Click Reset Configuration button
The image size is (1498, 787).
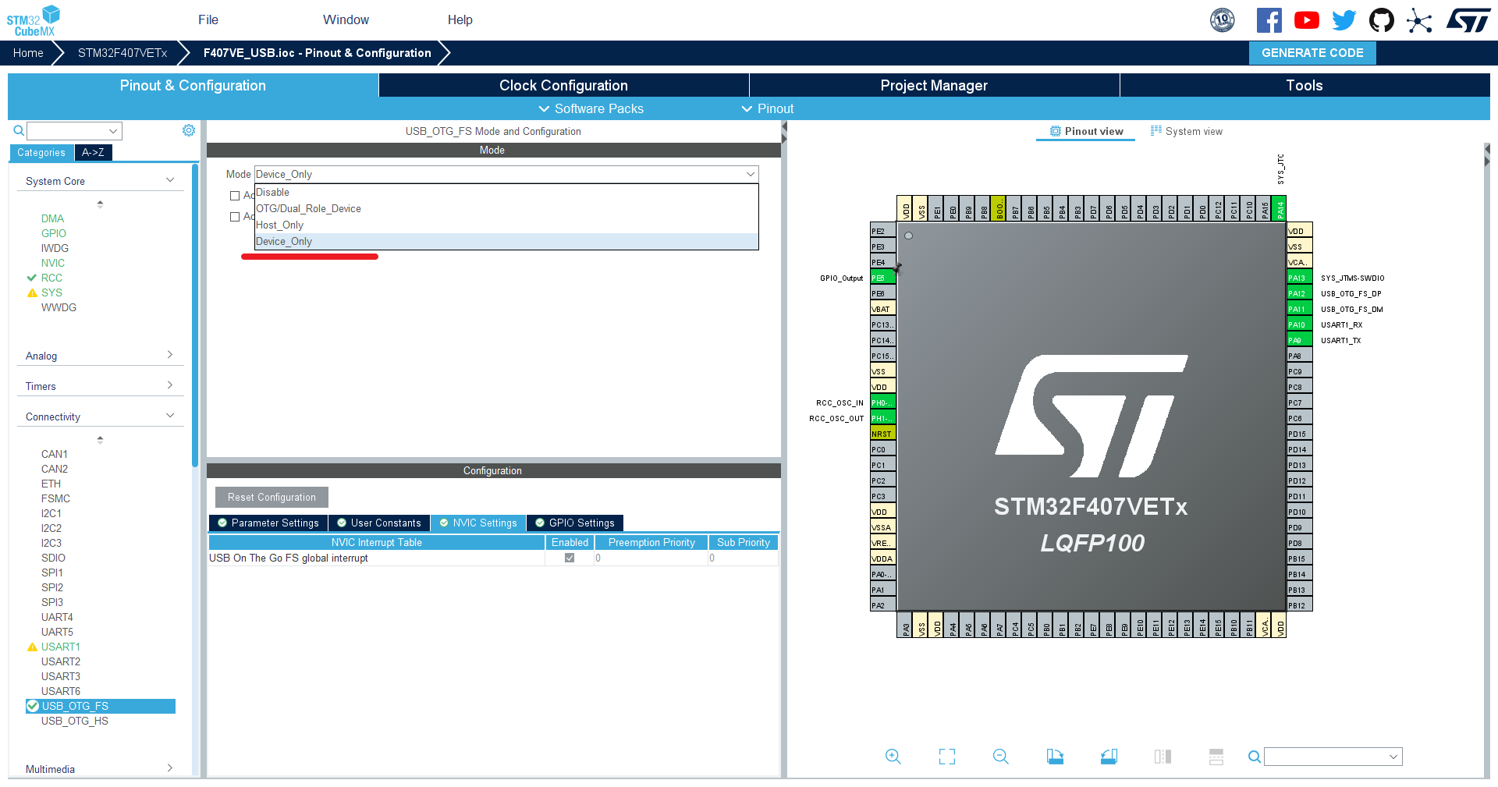272,497
